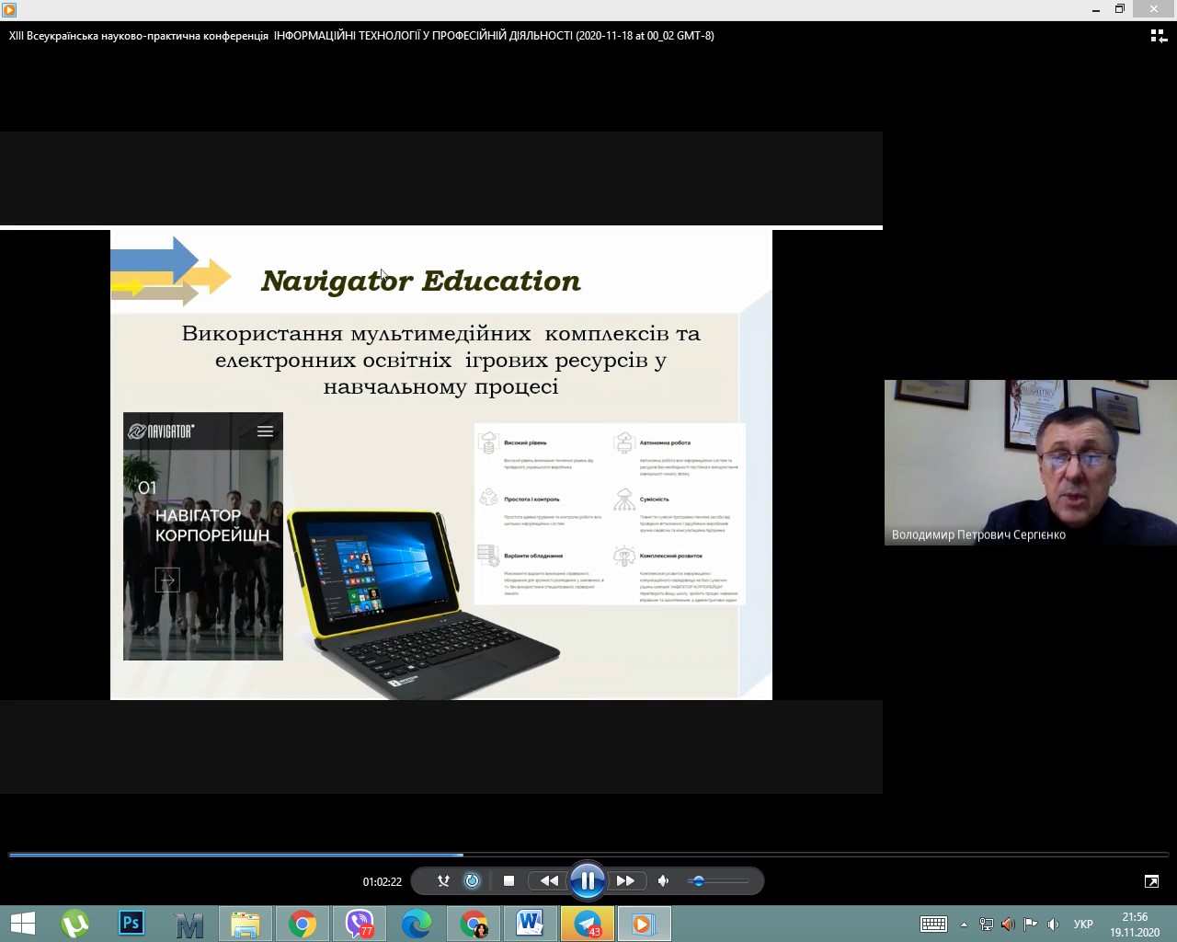Viewport: 1177px width, 942px height.
Task: Open the first Chrome taskbar icon
Action: (x=303, y=924)
